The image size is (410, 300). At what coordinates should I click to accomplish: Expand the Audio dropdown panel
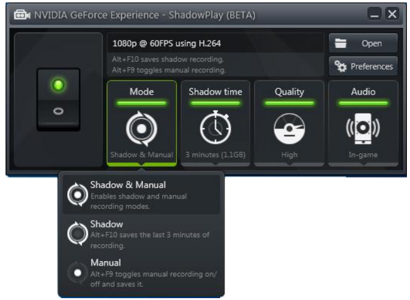363,124
